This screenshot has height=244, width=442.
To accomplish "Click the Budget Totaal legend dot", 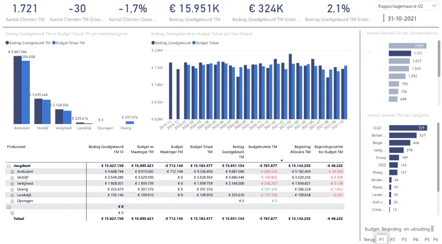I will tap(194, 43).
